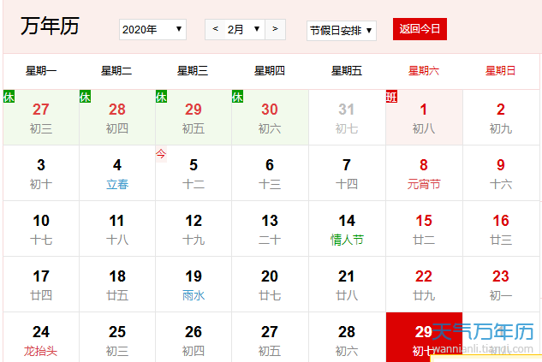Image resolution: width=542 pixels, height=362 pixels.
Task: Select February 14 情人节 cell
Action: pyautogui.click(x=347, y=228)
